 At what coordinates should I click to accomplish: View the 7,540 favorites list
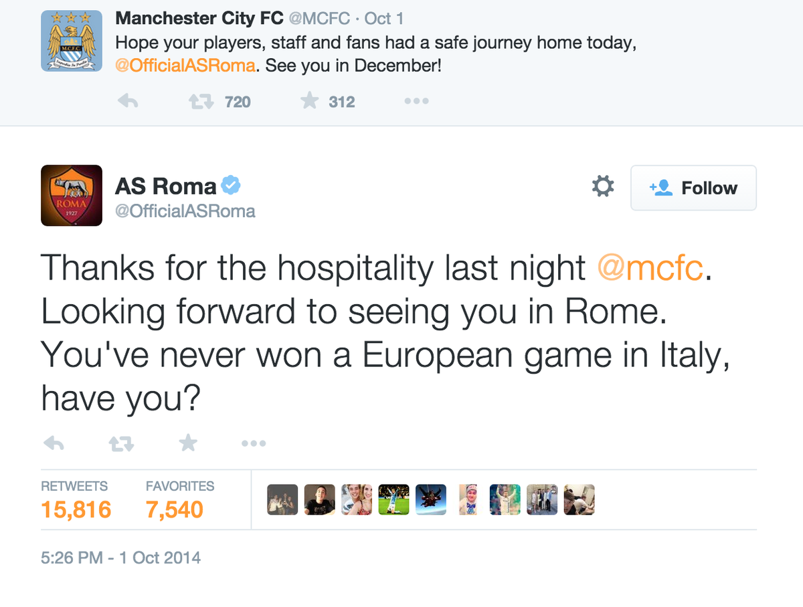coord(175,509)
